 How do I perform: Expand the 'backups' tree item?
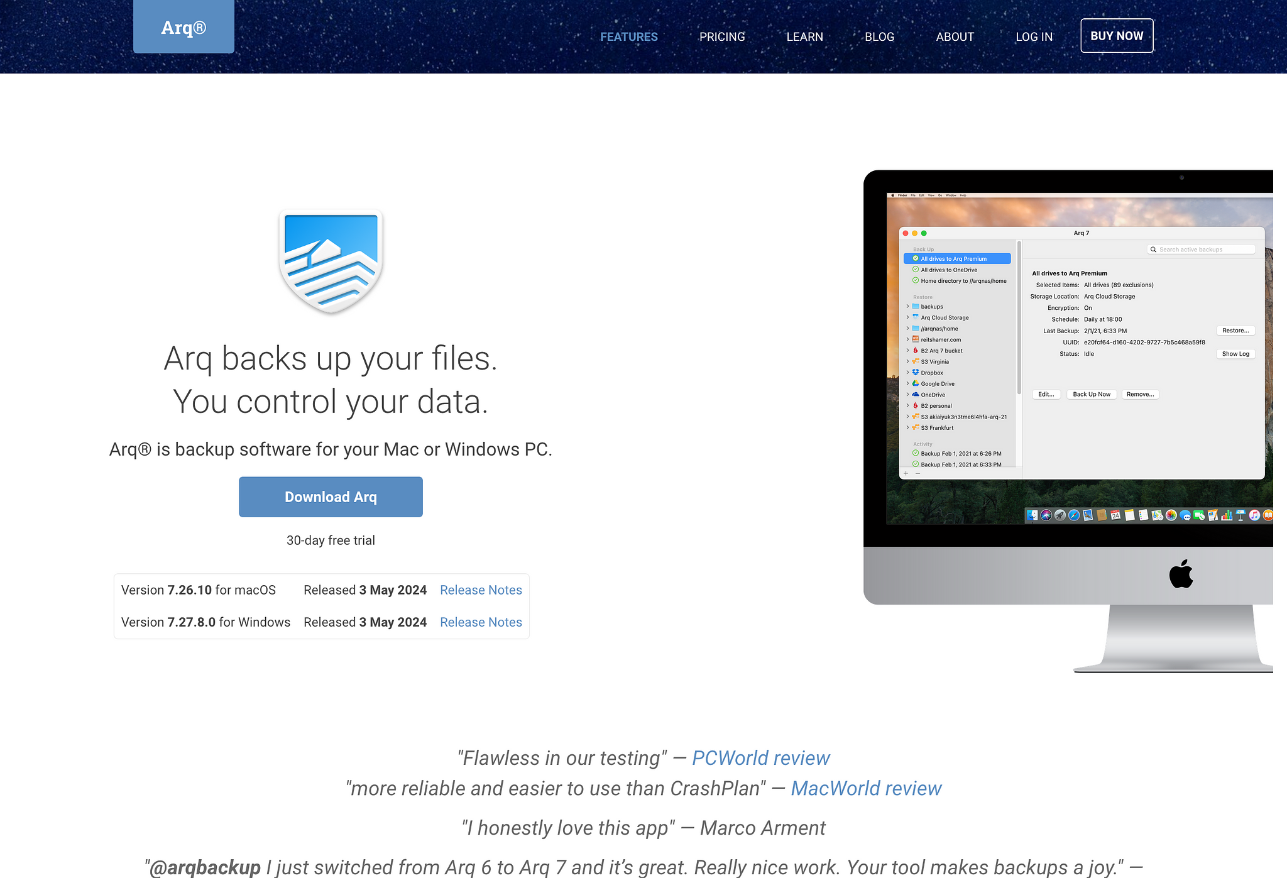tap(907, 306)
